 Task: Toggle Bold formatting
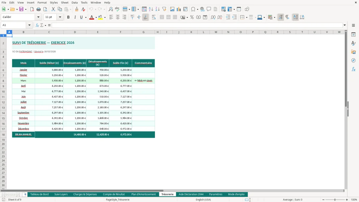[x=68, y=17]
